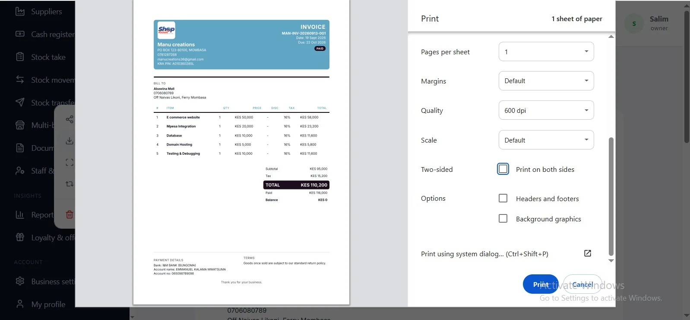This screenshot has width=690, height=320.
Task: Click the repeat arrows icon in floating toolbar
Action: pyautogui.click(x=70, y=184)
